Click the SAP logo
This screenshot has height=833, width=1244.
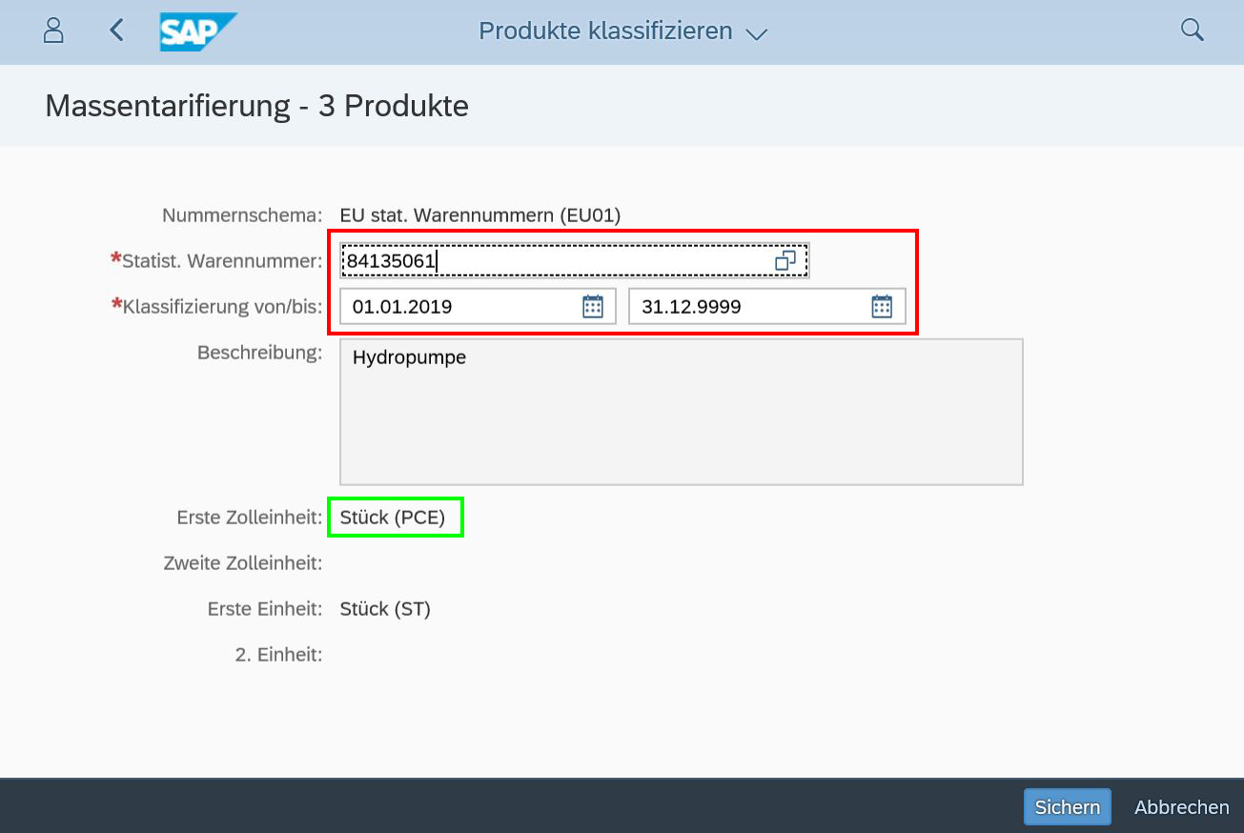(198, 30)
